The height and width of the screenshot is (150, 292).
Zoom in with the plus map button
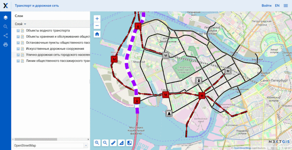[97, 18]
